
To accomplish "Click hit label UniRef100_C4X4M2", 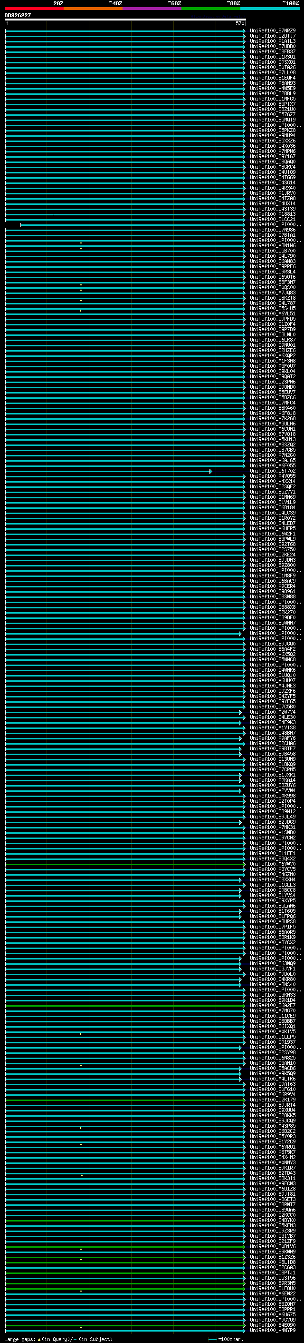I will pyautogui.click(x=273, y=1158).
